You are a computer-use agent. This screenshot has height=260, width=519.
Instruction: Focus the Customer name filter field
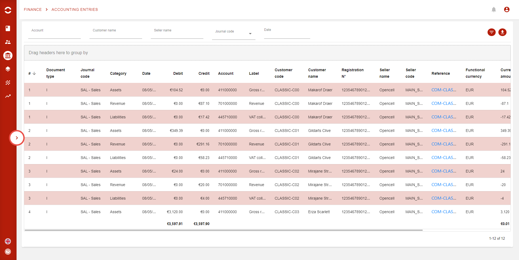(x=116, y=34)
